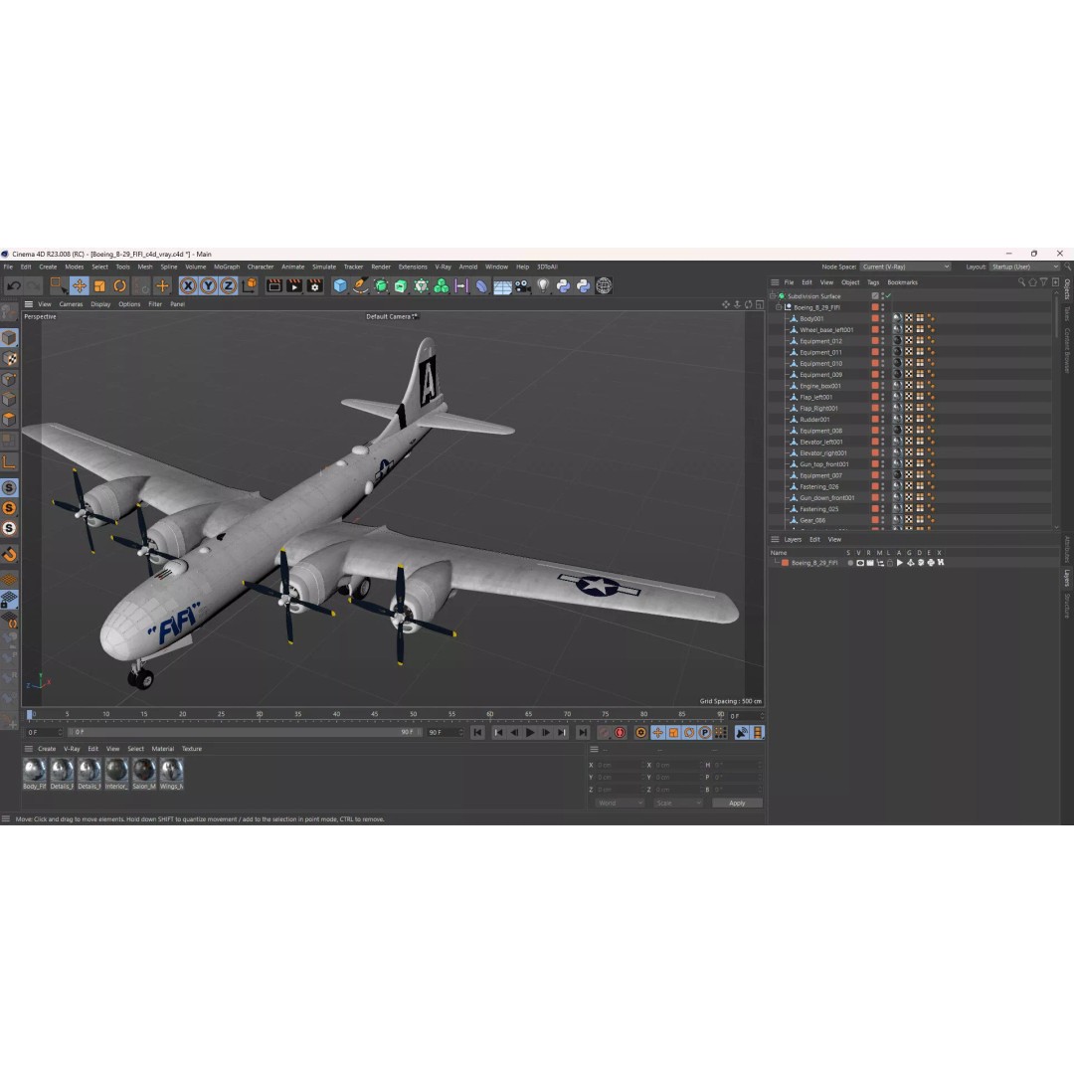The width and height of the screenshot is (1074, 1074).
Task: Collapse the Subdivision Surface tree node
Action: [774, 296]
